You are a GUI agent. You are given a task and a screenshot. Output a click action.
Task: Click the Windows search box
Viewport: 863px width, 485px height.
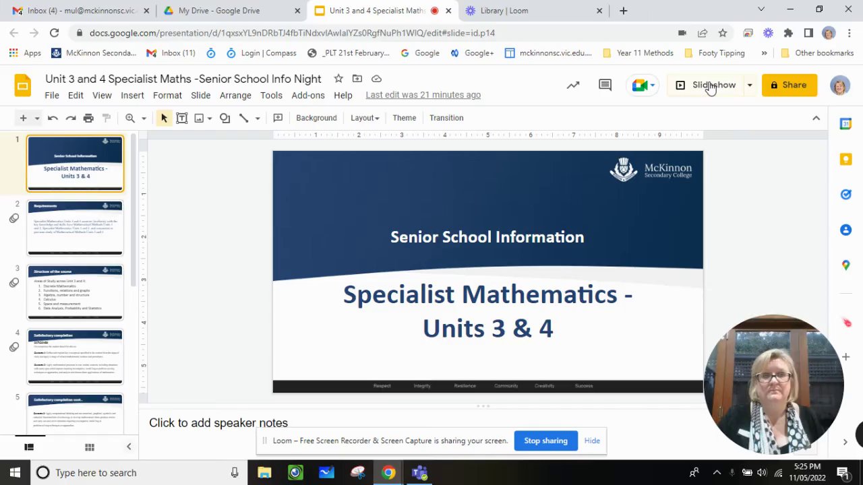(x=138, y=473)
